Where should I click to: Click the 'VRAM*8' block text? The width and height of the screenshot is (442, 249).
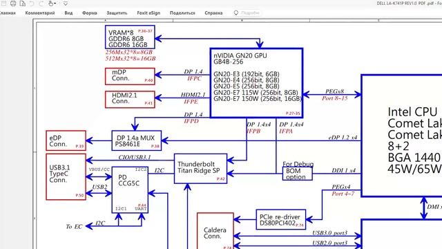121,33
